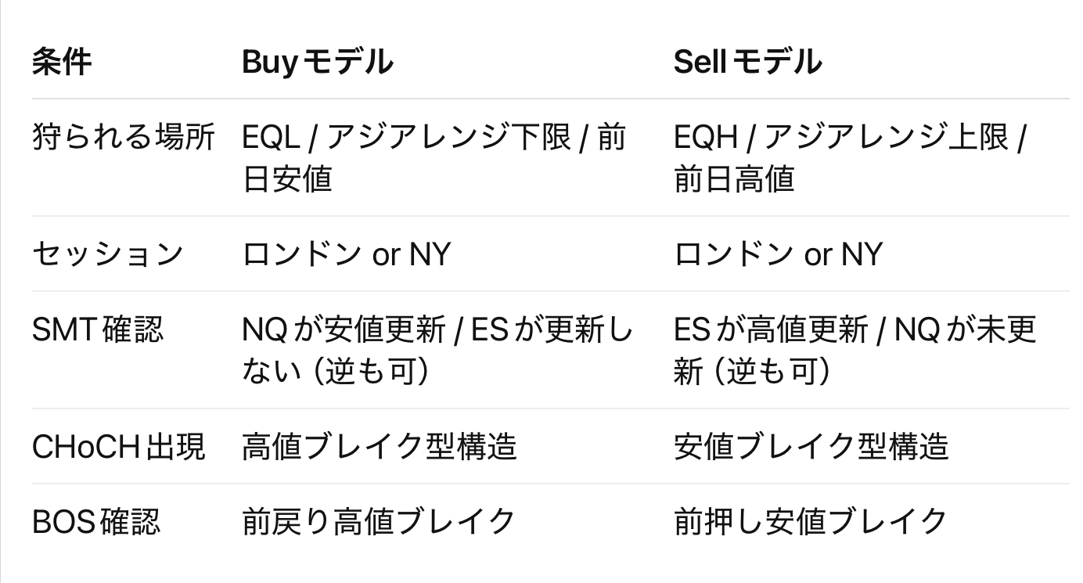Click the 狩られる場所 row label

pos(123,139)
